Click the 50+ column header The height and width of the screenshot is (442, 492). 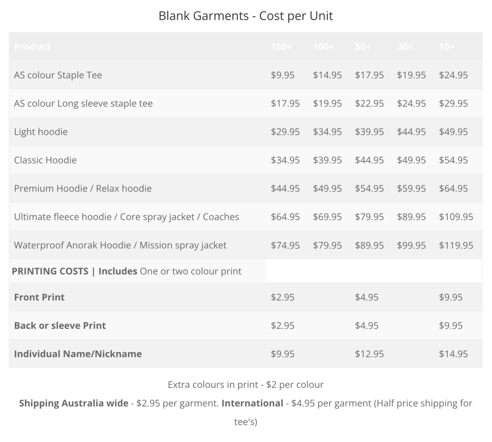pos(363,47)
